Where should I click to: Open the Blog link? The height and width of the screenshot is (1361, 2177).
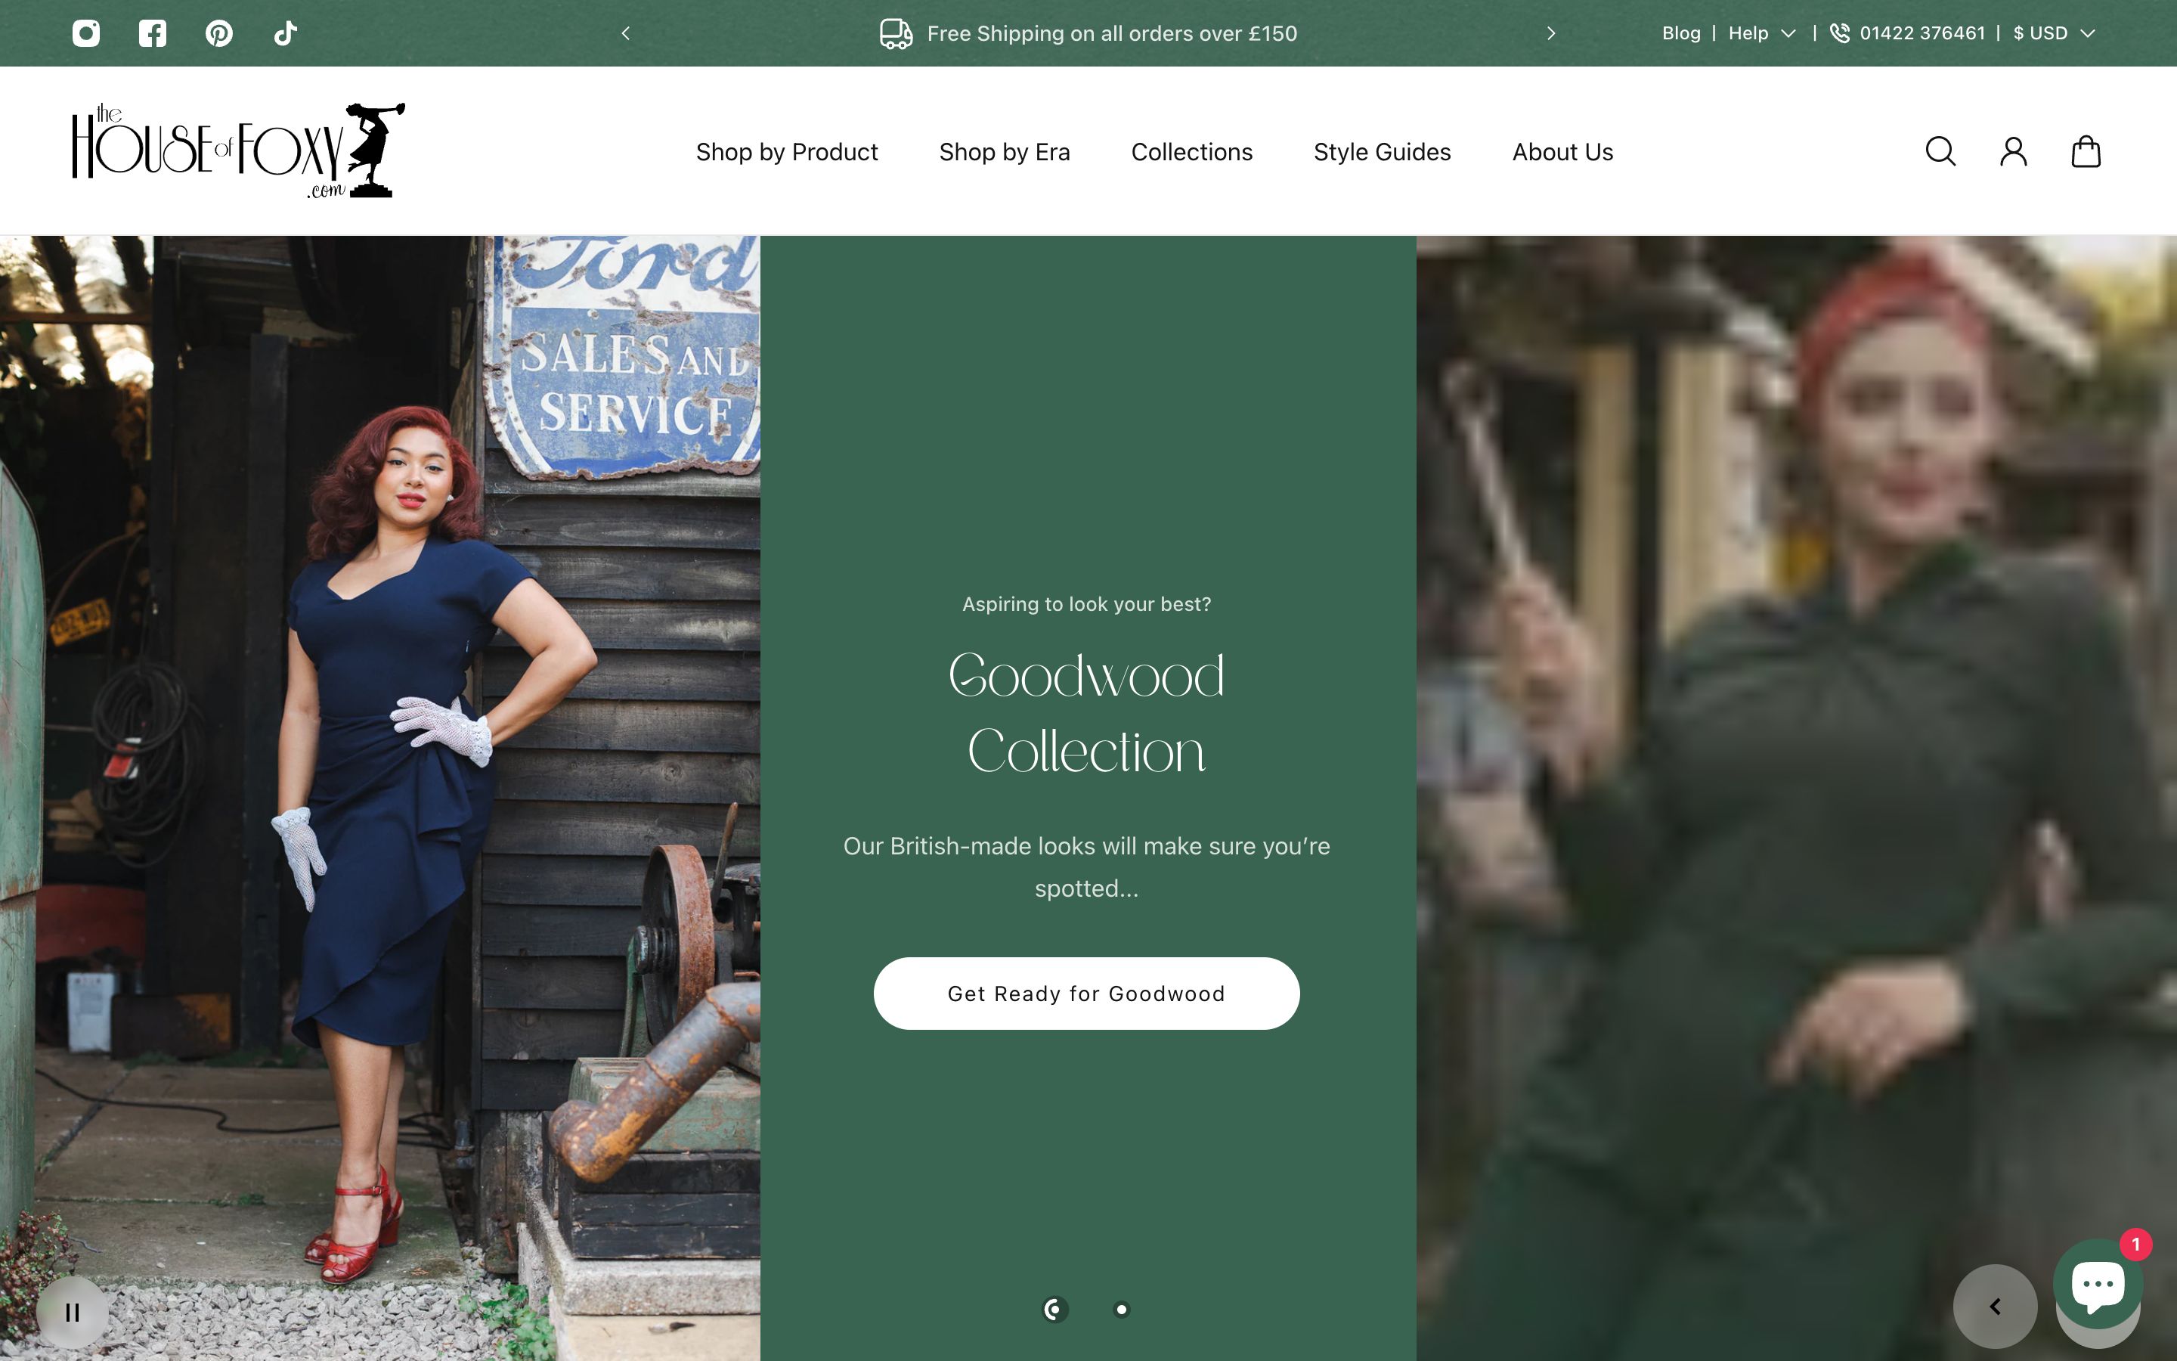click(1680, 33)
